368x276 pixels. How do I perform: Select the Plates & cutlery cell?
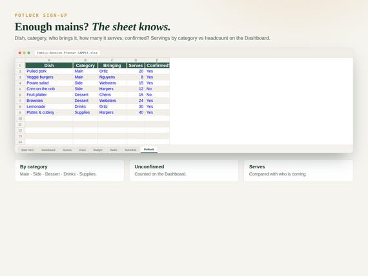[49, 112]
